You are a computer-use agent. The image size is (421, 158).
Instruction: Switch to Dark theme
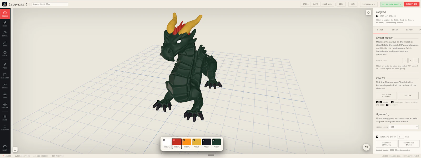click(x=353, y=4)
